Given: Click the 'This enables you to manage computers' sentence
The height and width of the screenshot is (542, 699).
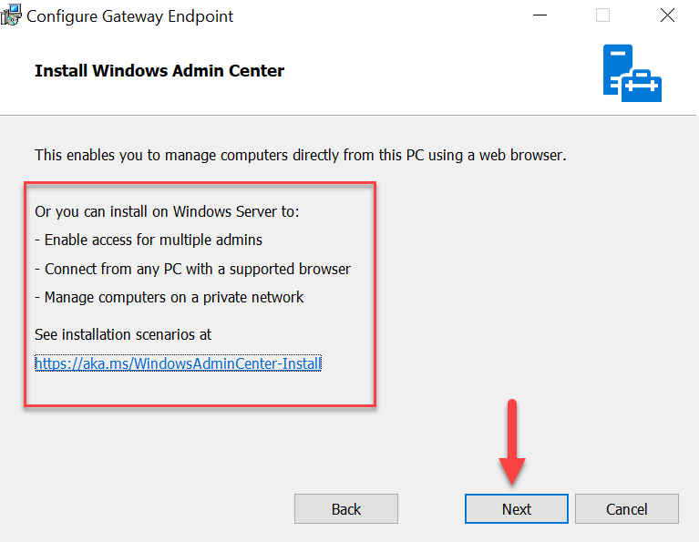Looking at the screenshot, I should point(301,155).
